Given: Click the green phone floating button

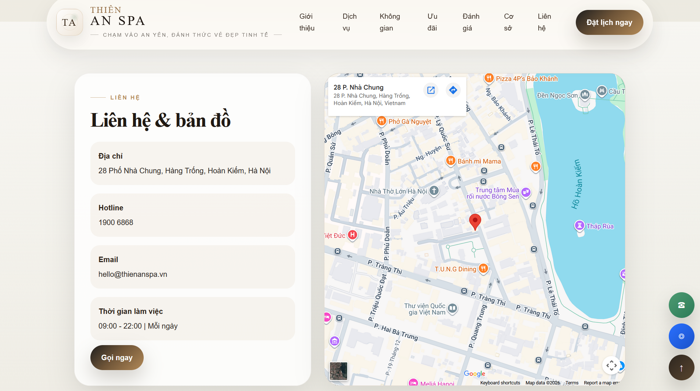Looking at the screenshot, I should click(x=681, y=305).
